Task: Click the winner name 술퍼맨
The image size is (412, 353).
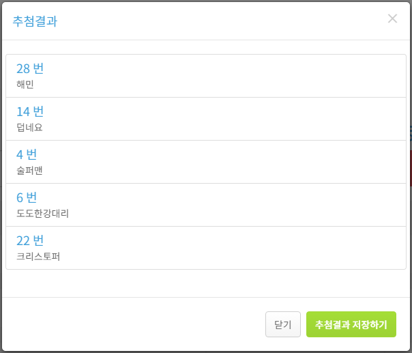Action: [29, 171]
